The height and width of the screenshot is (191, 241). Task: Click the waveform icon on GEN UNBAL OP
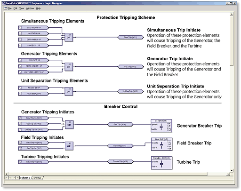pyautogui.click(x=20, y=94)
